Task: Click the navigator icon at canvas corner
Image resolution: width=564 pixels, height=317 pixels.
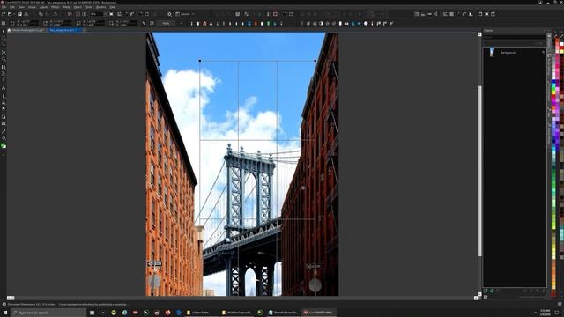Action: [x=479, y=298]
